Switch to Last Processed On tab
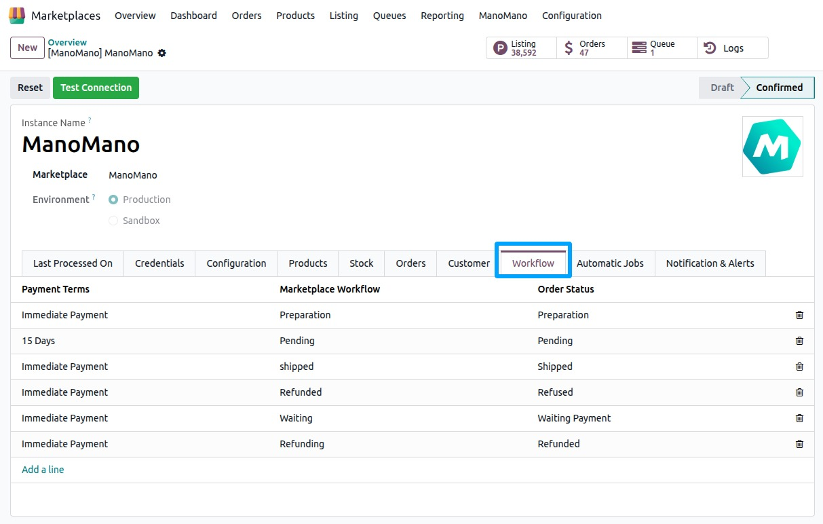This screenshot has height=524, width=823. click(73, 263)
